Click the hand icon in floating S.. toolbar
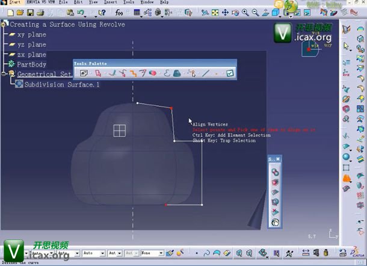This screenshot has width=367, height=266. point(275,222)
